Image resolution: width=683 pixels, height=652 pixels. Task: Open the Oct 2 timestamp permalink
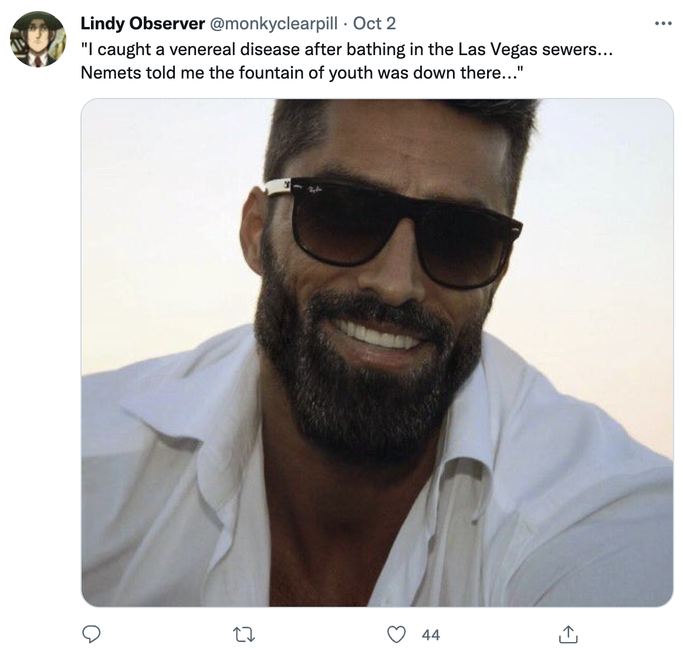(374, 23)
